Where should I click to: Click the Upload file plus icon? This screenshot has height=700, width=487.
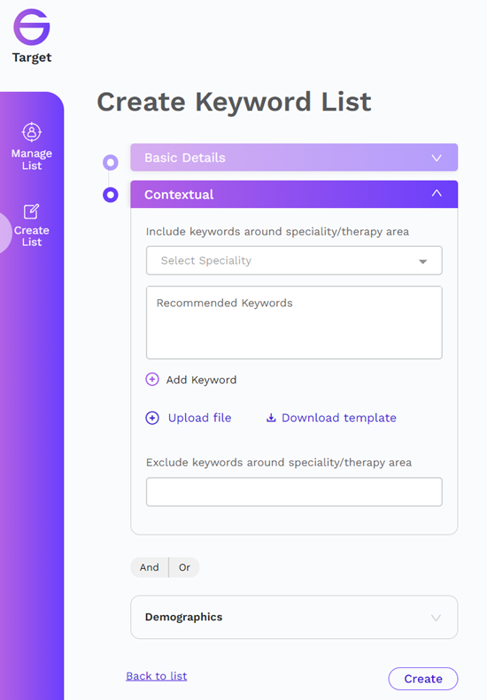click(152, 418)
